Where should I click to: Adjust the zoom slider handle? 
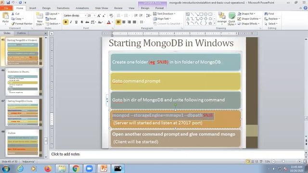[x=283, y=161]
